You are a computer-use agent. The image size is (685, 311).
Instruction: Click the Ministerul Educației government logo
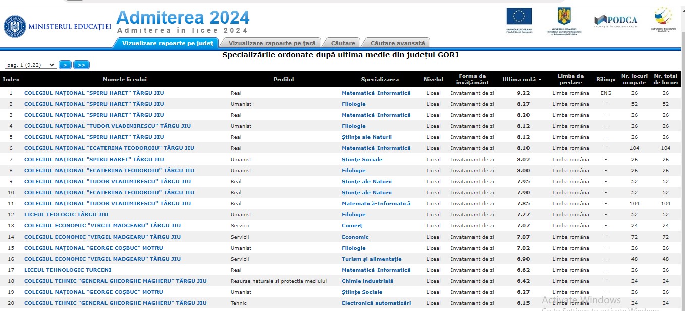click(x=15, y=26)
